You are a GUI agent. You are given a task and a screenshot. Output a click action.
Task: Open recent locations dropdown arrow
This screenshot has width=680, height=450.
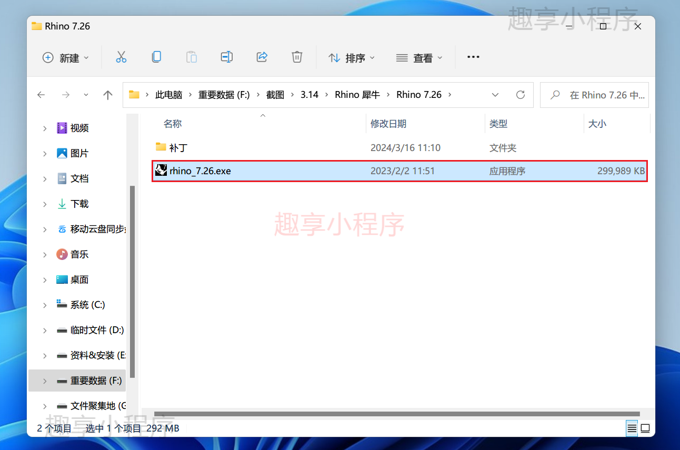pos(86,95)
